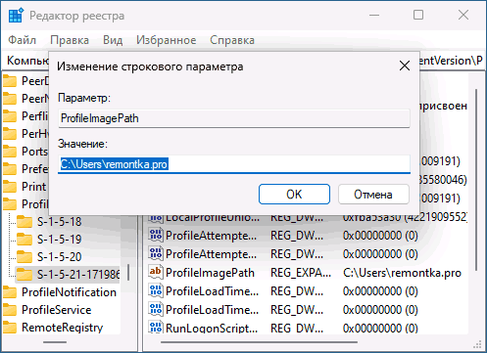This screenshot has width=487, height=353.
Task: Close the string edit dialog
Action: pyautogui.click(x=405, y=66)
